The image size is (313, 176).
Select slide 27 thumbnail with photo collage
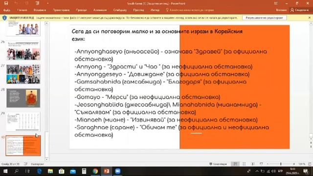click(x=23, y=74)
